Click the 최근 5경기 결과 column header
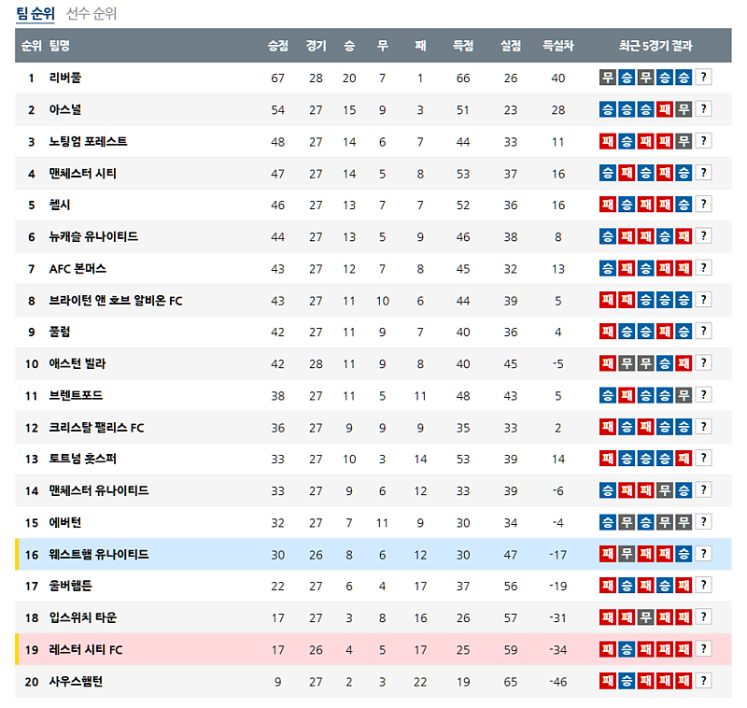The image size is (747, 708). click(655, 46)
